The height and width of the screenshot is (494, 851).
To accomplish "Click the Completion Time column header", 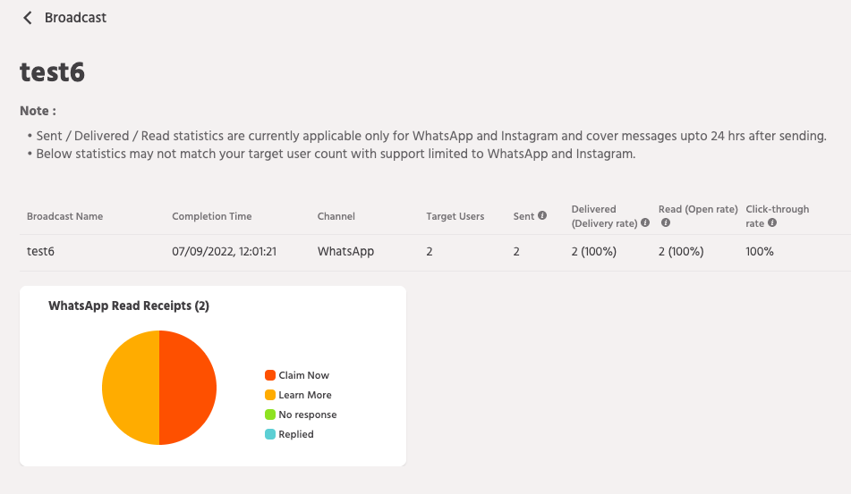I will (x=211, y=216).
